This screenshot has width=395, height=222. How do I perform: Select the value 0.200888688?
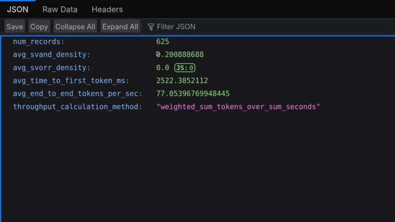(x=180, y=54)
